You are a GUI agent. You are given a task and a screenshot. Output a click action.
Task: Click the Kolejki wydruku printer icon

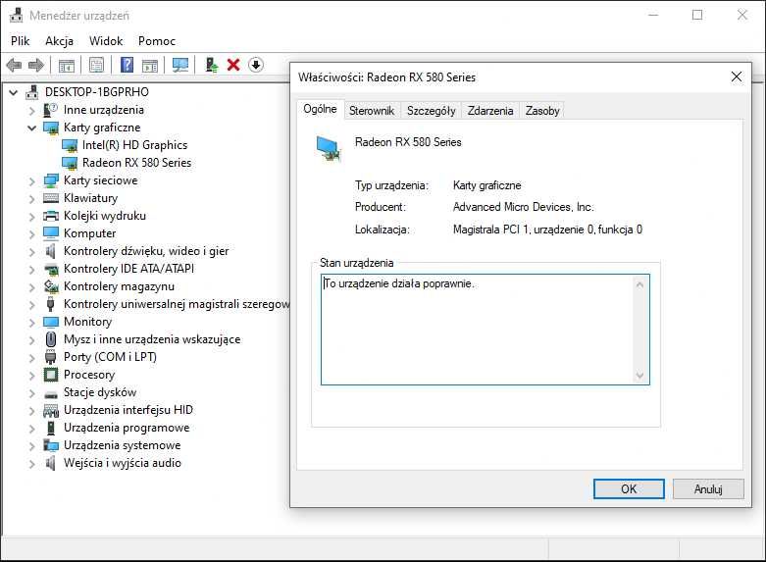(50, 216)
